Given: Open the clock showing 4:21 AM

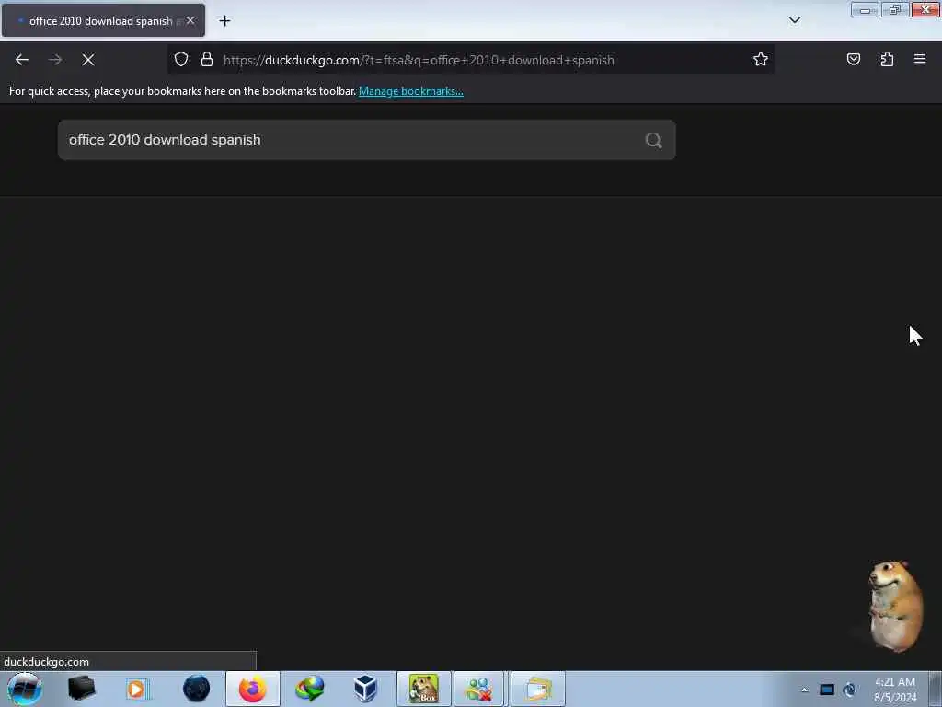Looking at the screenshot, I should pyautogui.click(x=895, y=690).
